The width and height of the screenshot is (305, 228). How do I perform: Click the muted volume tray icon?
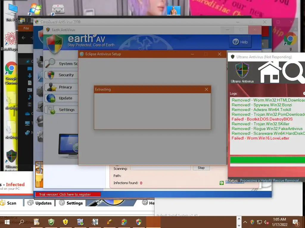tap(266, 222)
